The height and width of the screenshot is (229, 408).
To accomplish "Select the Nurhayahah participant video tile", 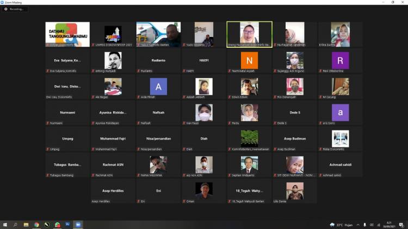I will point(295,34).
